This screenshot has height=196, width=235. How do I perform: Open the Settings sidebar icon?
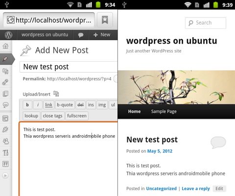[x=5, y=164]
